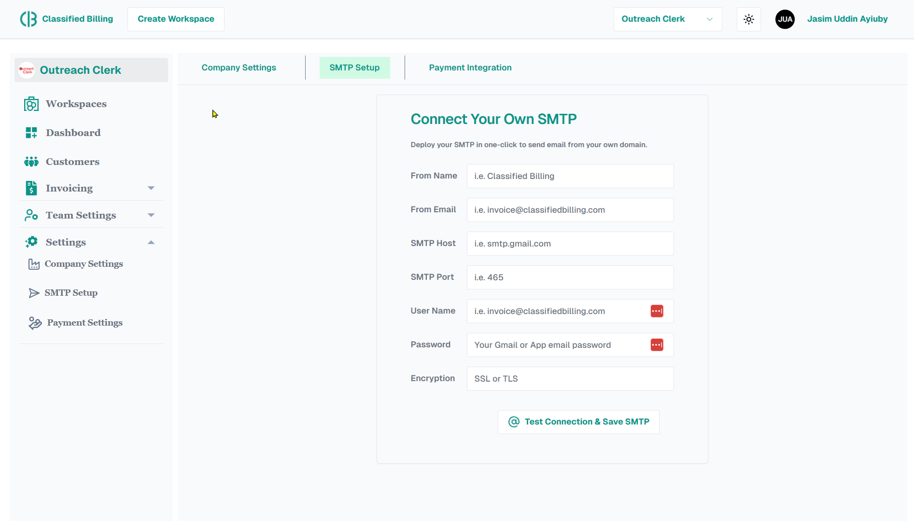
Task: Click the Workspaces sidebar icon
Action: click(x=31, y=104)
